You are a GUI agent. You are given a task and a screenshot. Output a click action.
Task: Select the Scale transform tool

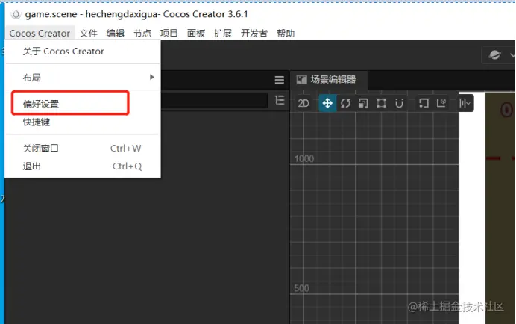(x=363, y=103)
